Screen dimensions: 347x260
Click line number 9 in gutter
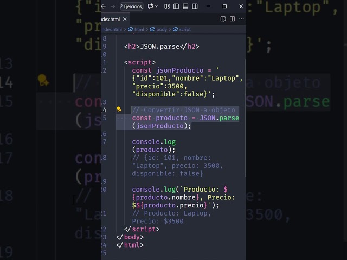click(x=105, y=47)
